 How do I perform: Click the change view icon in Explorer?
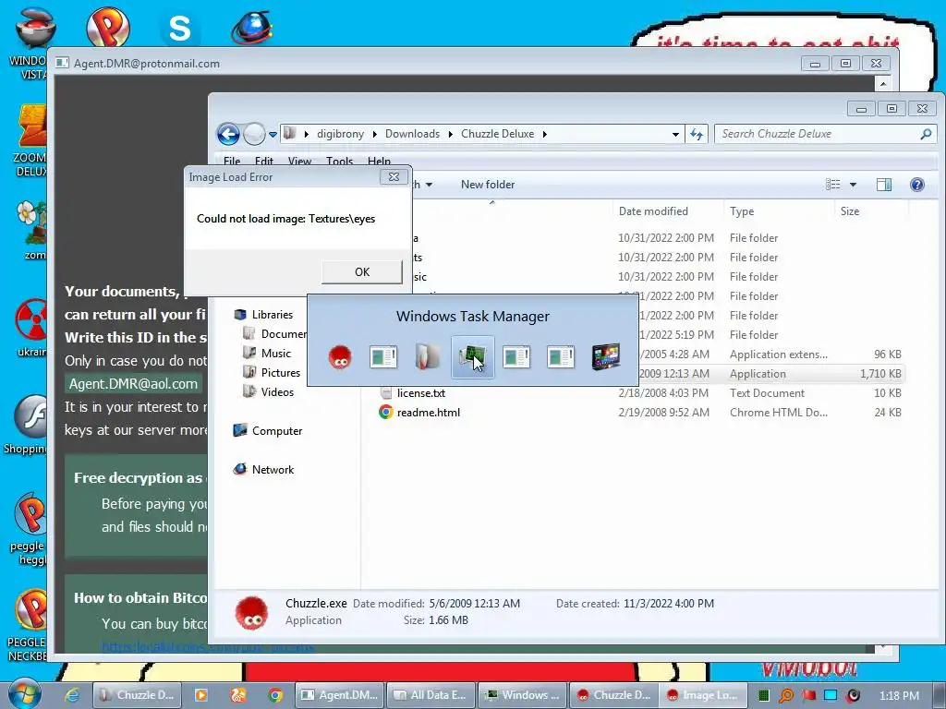[832, 185]
